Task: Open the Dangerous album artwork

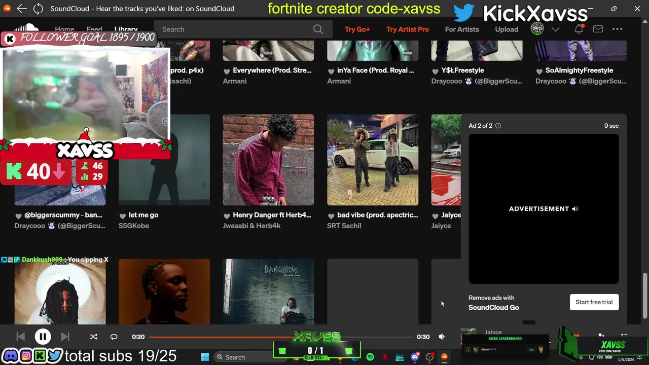Action: click(x=268, y=291)
